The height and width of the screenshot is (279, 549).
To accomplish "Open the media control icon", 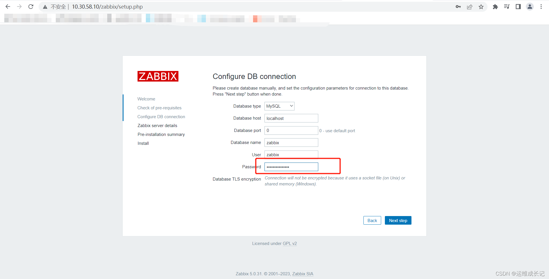I will 507,7.
